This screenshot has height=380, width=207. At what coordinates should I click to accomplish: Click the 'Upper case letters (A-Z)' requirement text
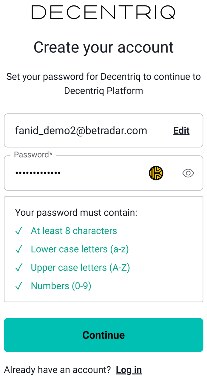click(80, 268)
